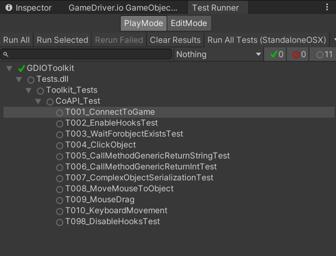The width and height of the screenshot is (336, 256).
Task: Click the green checkmark icon beside GDIOToolkit
Action: [22, 68]
